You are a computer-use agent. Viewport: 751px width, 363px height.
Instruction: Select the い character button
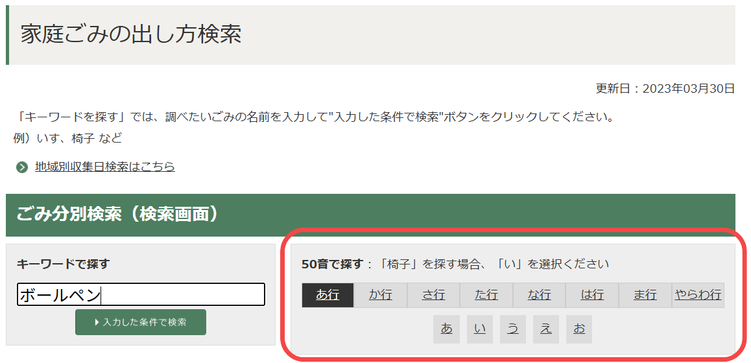pyautogui.click(x=479, y=329)
